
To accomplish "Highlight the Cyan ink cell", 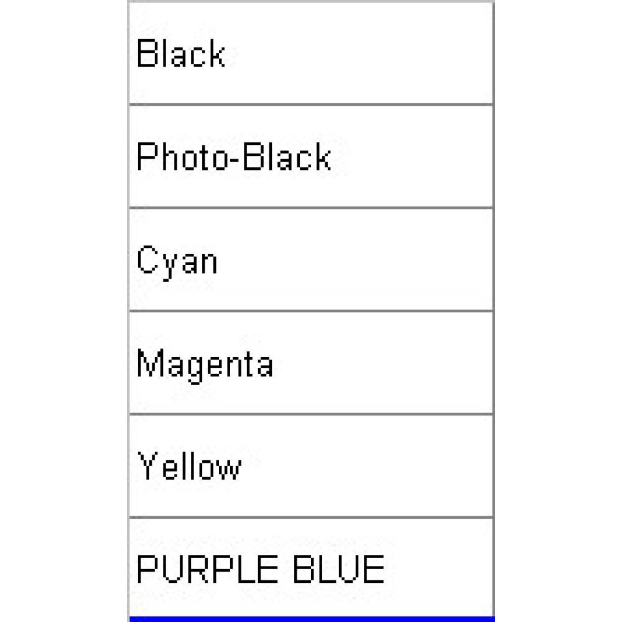I will 312,260.
